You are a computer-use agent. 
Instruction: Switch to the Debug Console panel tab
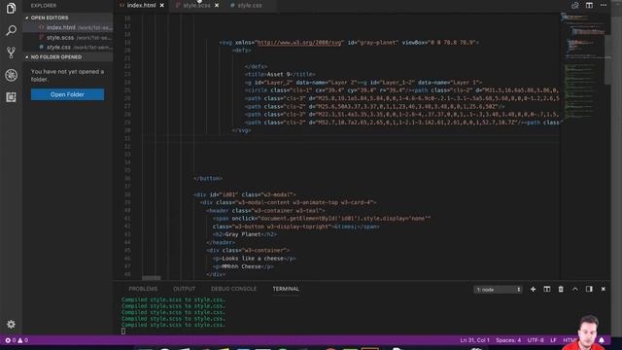click(x=233, y=289)
